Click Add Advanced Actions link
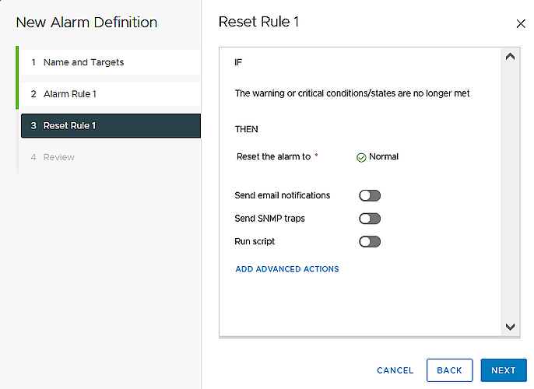 point(287,269)
